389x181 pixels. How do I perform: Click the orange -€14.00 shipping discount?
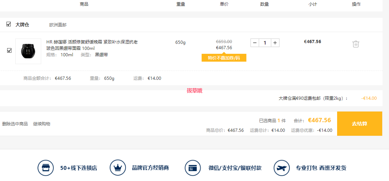369,98
